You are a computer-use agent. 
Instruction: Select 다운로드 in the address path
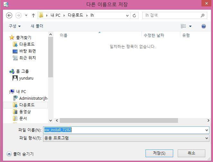(x=75, y=15)
